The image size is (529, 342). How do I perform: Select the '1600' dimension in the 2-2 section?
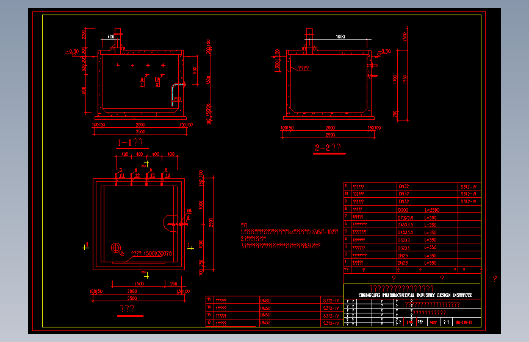click(x=340, y=37)
